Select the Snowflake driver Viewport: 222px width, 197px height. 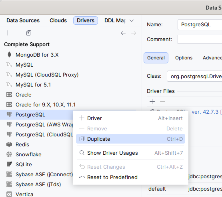(x=36, y=154)
